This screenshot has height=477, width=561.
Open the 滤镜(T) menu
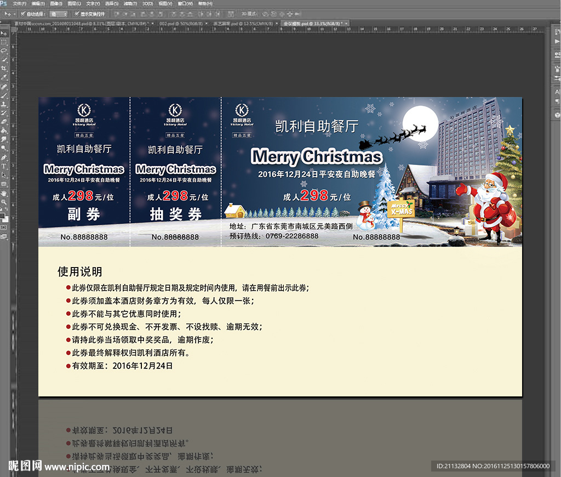coord(130,4)
